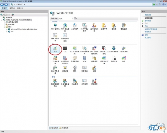Select the Start Page tree node
The width and height of the screenshot is (167, 133).
(9, 17)
